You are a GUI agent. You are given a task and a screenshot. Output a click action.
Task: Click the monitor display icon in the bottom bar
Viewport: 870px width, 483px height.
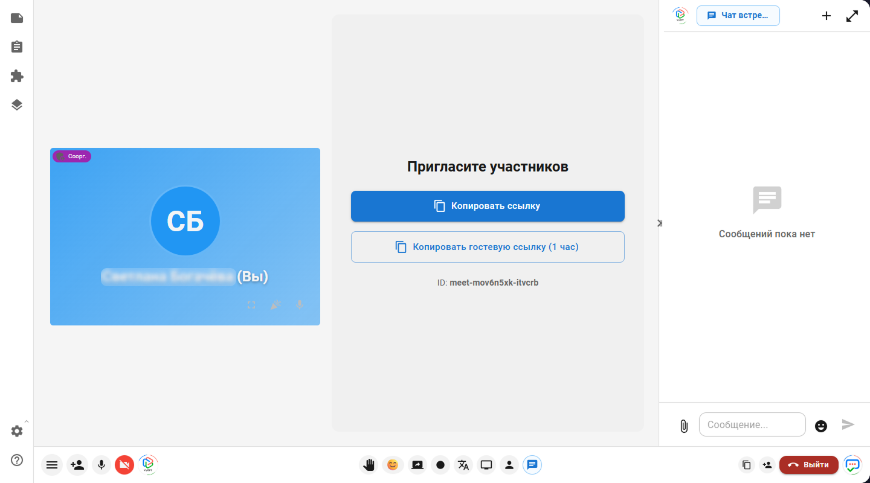pyautogui.click(x=486, y=465)
